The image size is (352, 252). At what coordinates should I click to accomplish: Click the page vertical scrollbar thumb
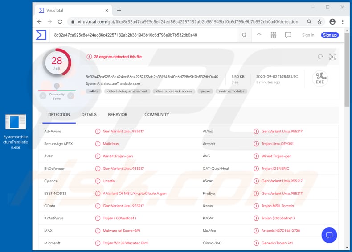(347, 70)
